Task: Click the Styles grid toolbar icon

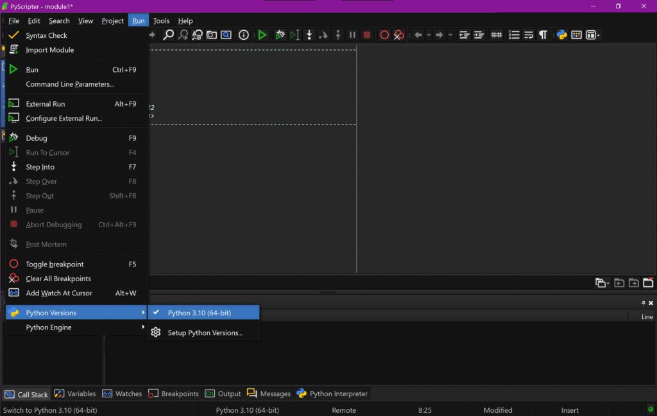Action: (577, 35)
